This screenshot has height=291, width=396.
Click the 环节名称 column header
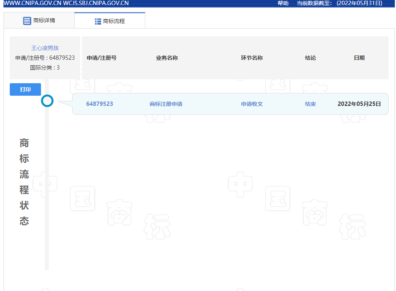(x=252, y=58)
